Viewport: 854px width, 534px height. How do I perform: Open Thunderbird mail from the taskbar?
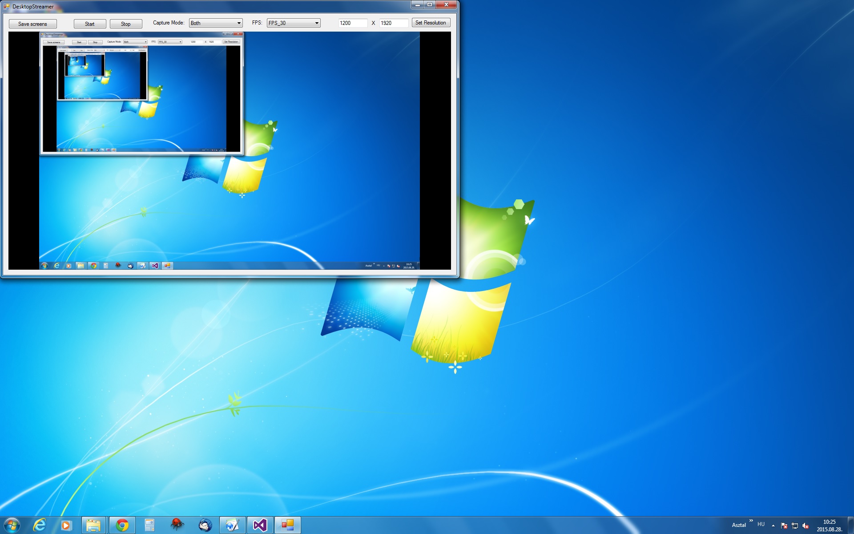tap(205, 525)
